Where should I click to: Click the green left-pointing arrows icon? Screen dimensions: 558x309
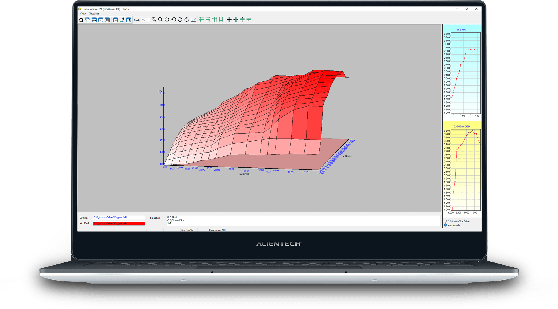(x=201, y=20)
